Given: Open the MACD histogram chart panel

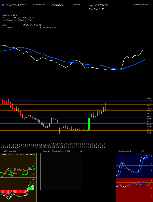Looking at the screenshot, I should (18, 190).
